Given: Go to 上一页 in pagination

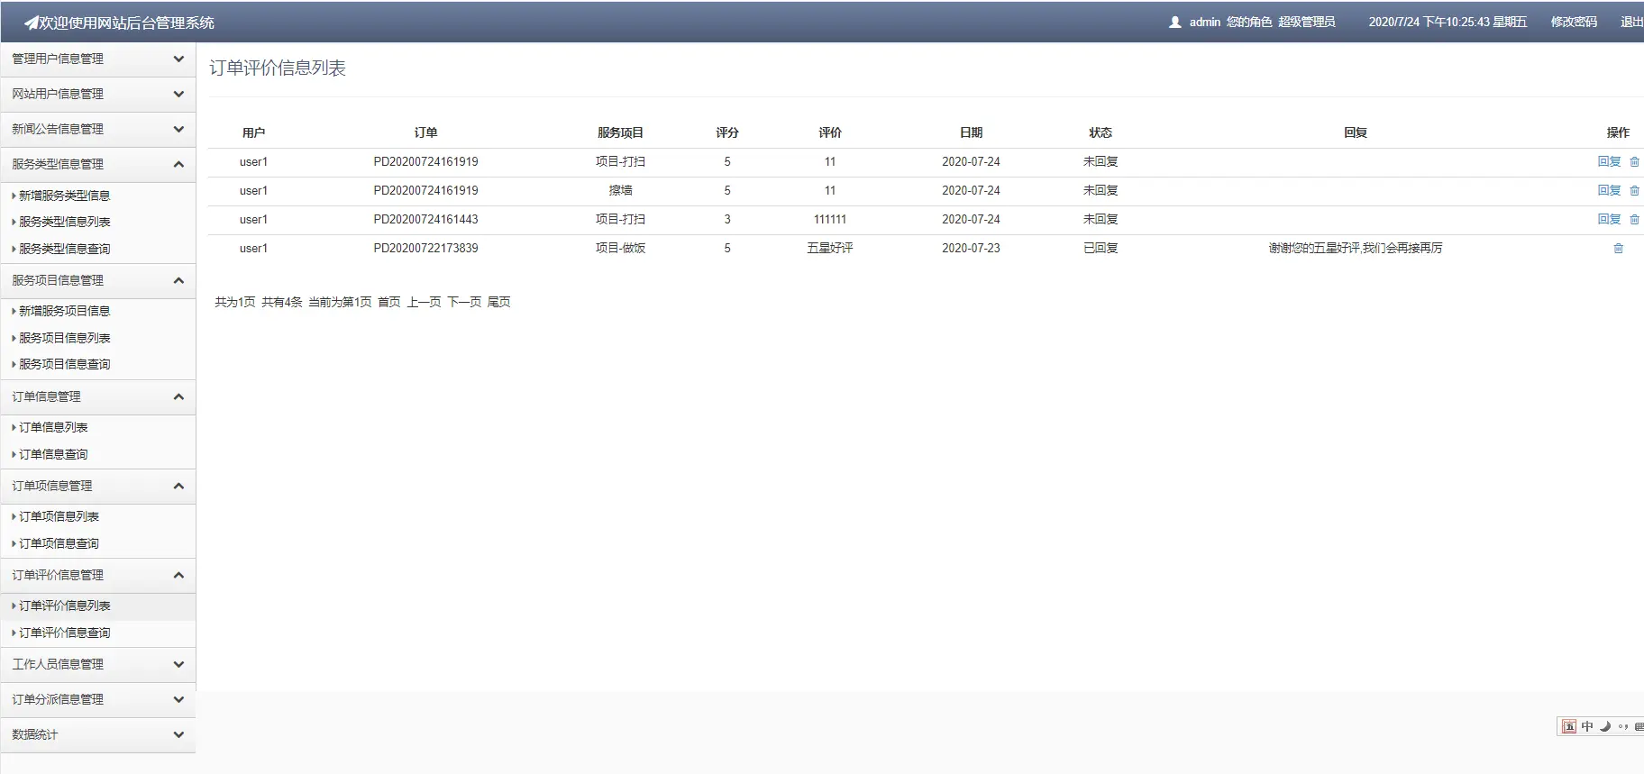Looking at the screenshot, I should (x=424, y=303).
